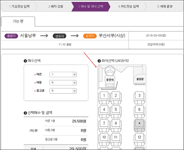The image size is (184, 150).
Task: Open the 중고생 passenger count dropdown
Action: point(63,91)
